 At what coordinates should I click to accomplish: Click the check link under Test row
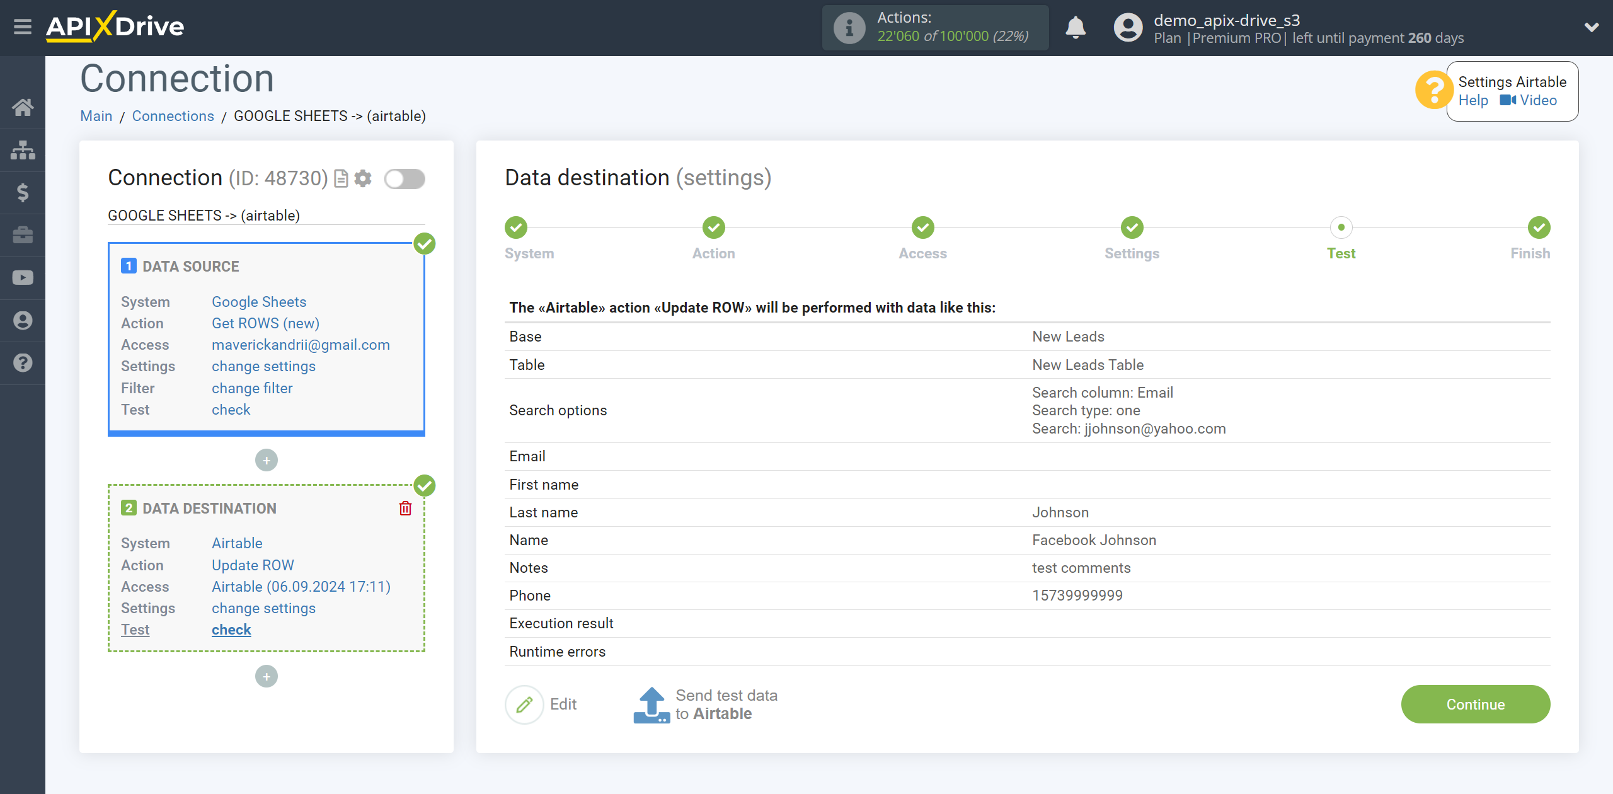coord(231,630)
